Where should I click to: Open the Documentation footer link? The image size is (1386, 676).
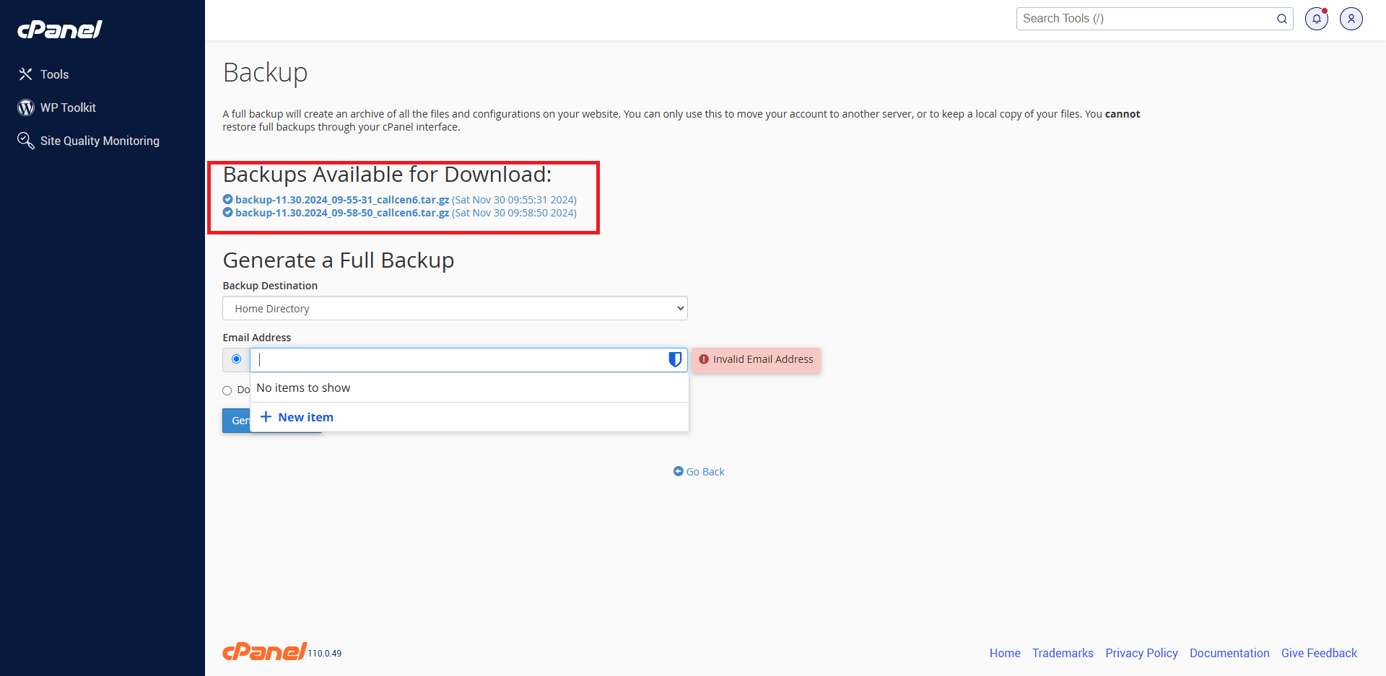tap(1229, 653)
